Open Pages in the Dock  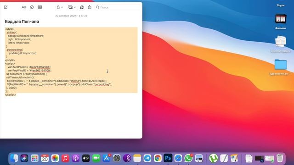point(234,158)
